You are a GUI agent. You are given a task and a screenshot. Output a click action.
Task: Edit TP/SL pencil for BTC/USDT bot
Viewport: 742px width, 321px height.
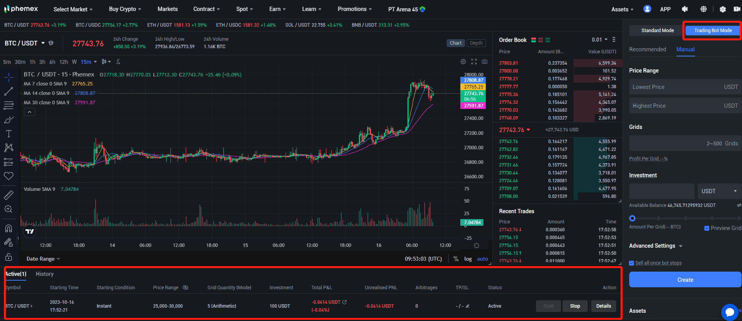click(467, 306)
